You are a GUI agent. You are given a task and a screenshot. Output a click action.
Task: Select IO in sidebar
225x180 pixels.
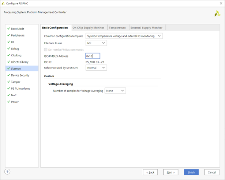[22, 42]
